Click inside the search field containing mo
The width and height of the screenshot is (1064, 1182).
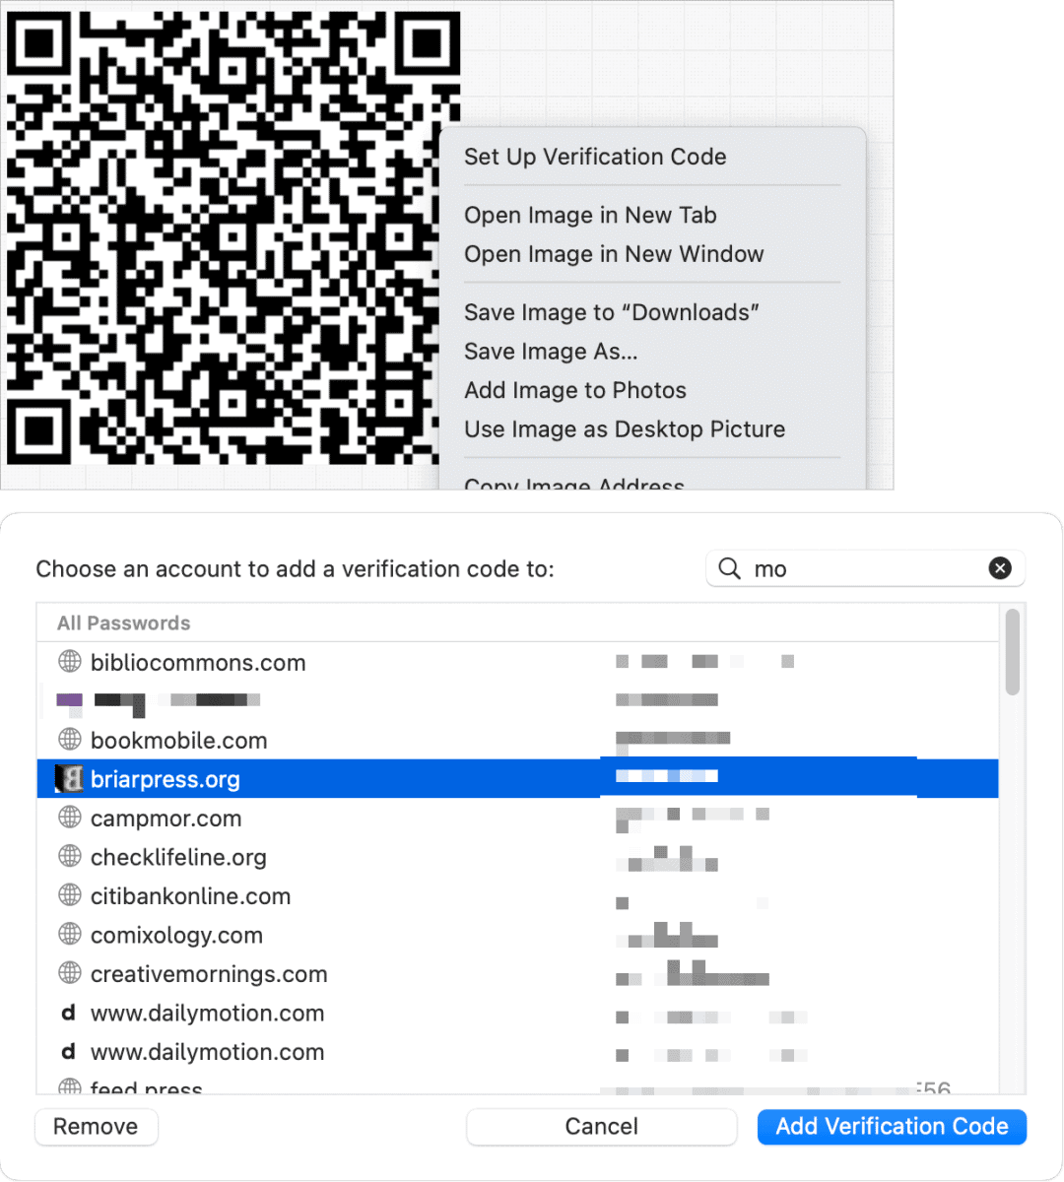[x=865, y=568]
